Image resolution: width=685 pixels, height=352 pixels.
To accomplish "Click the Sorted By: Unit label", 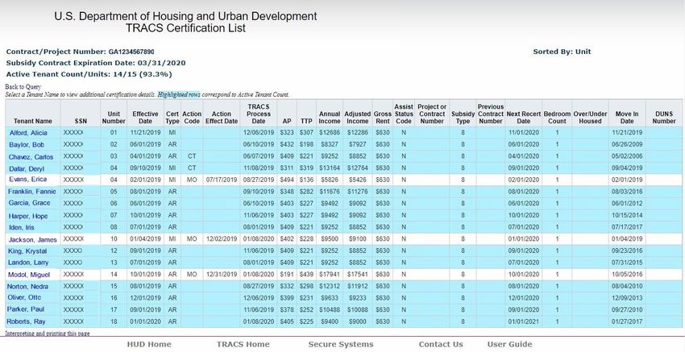I will 562,52.
